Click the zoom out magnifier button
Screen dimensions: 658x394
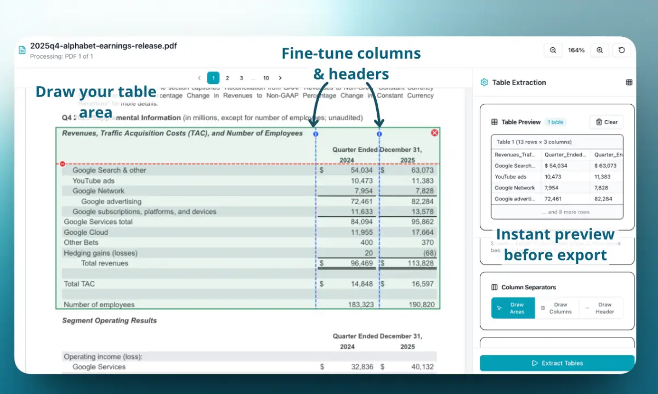coord(553,50)
